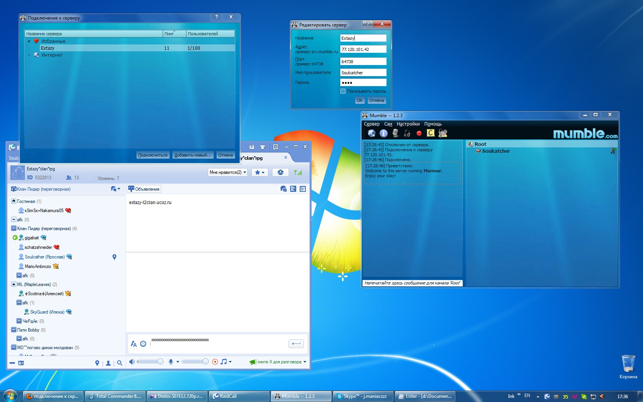Screen dimensions: 643x402
Task: Click the feedback edit icon in RaidCall titlebar
Action: point(252,147)
